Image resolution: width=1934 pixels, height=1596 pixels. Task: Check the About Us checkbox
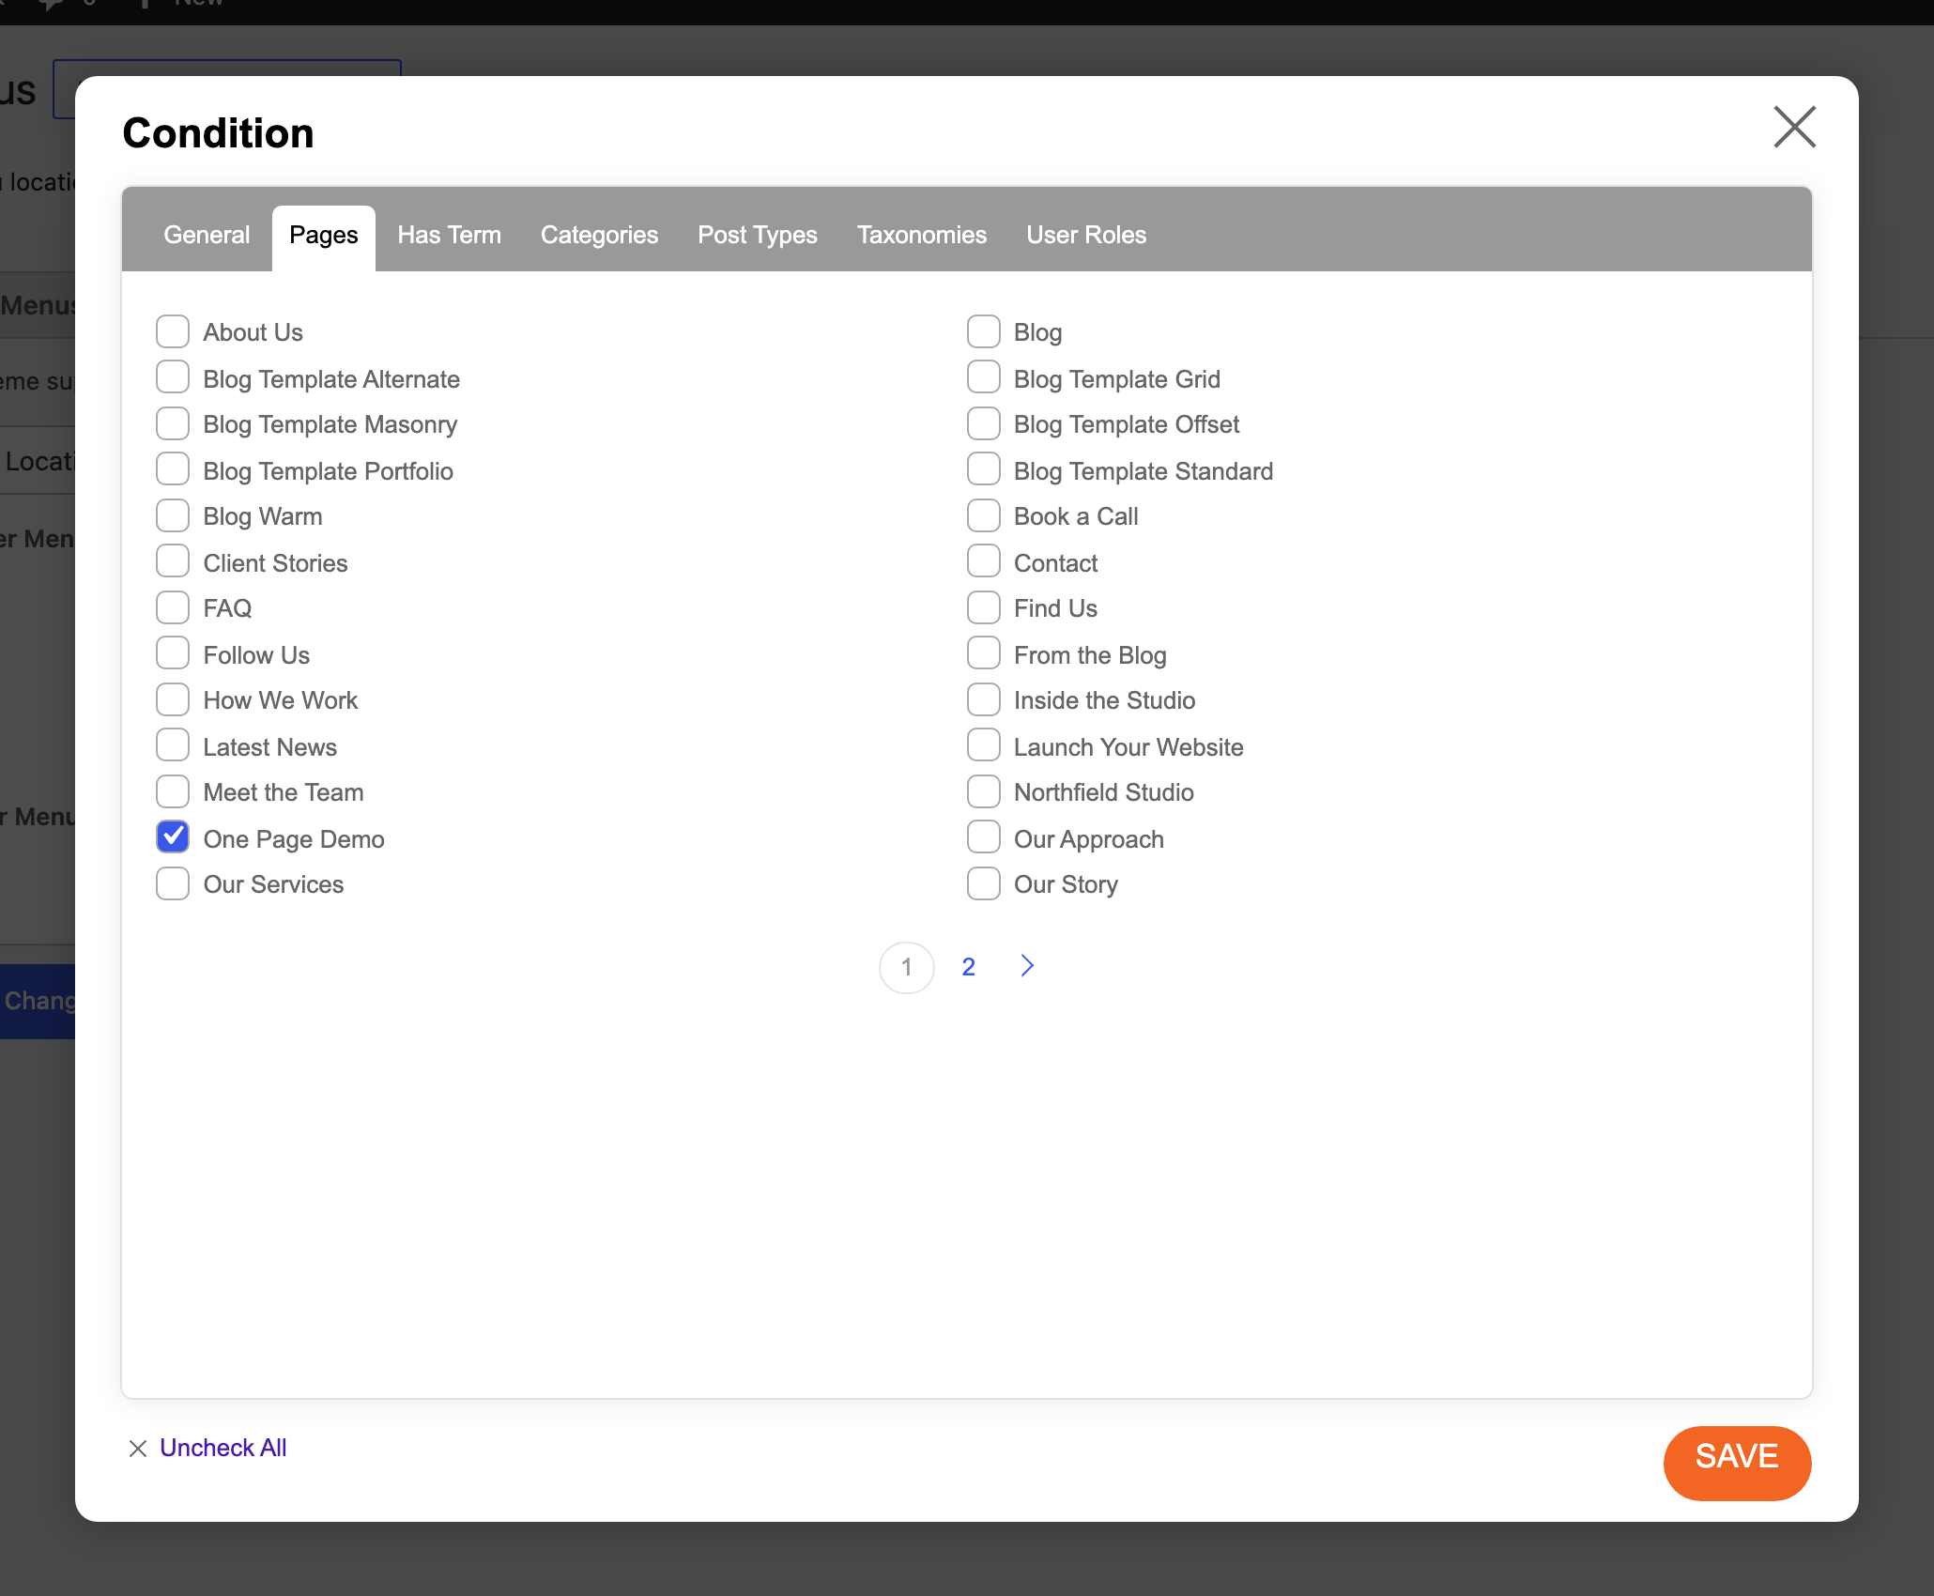173,331
